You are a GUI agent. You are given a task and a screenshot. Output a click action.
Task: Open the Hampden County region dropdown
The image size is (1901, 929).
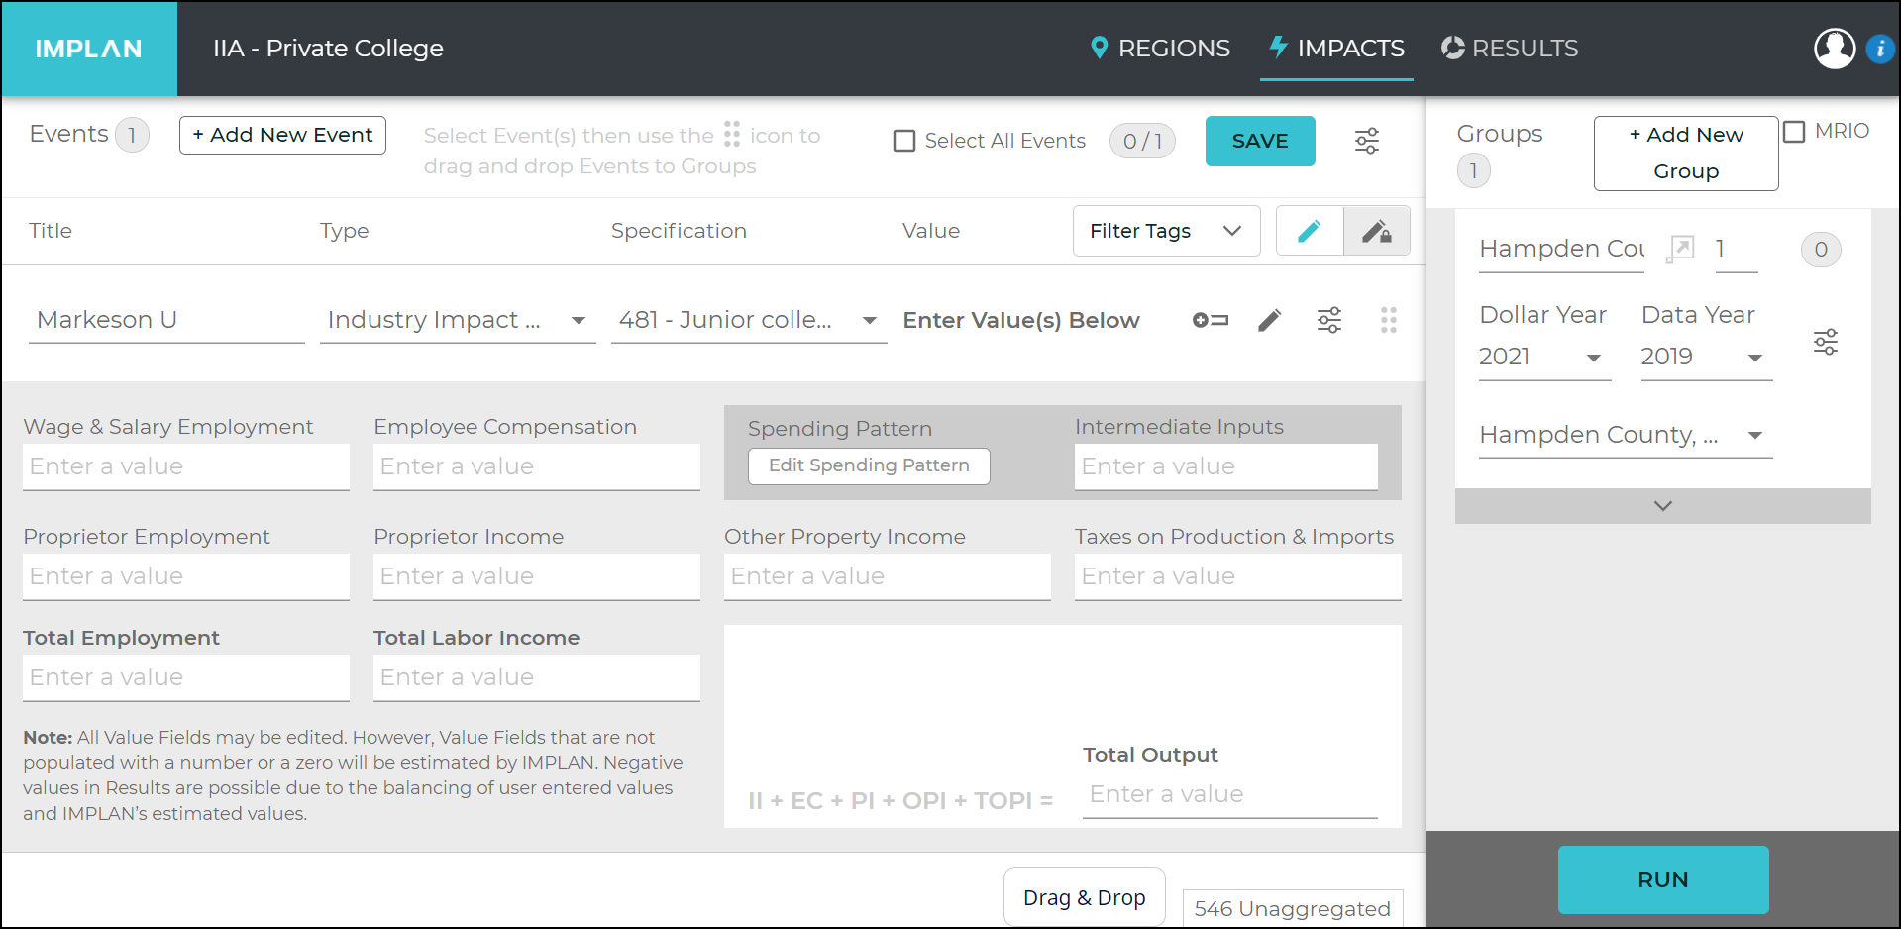point(1625,435)
